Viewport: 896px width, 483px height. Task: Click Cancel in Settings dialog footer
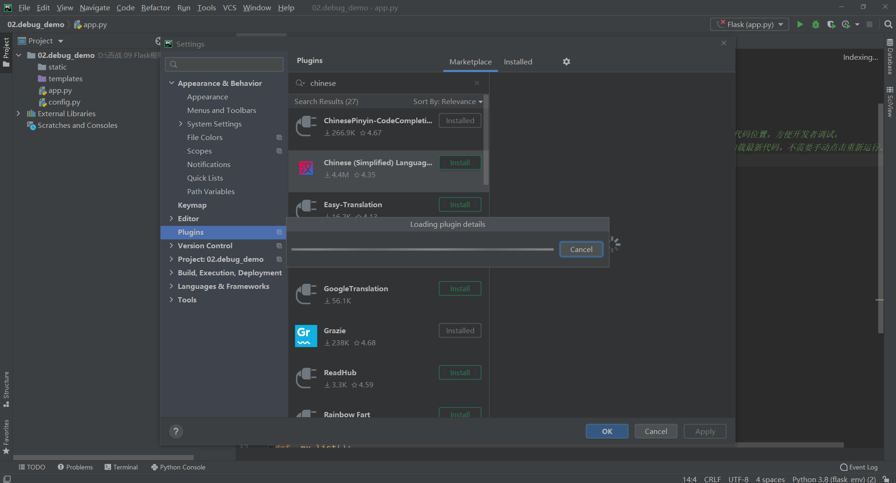click(656, 431)
